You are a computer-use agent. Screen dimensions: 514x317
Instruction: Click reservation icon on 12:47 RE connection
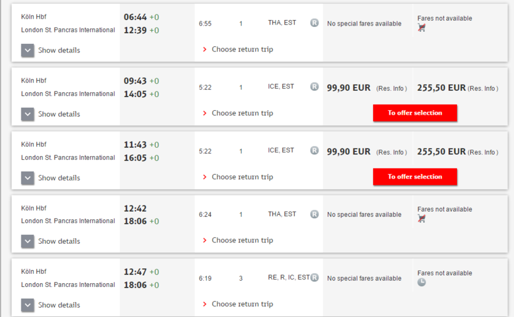pyautogui.click(x=315, y=278)
